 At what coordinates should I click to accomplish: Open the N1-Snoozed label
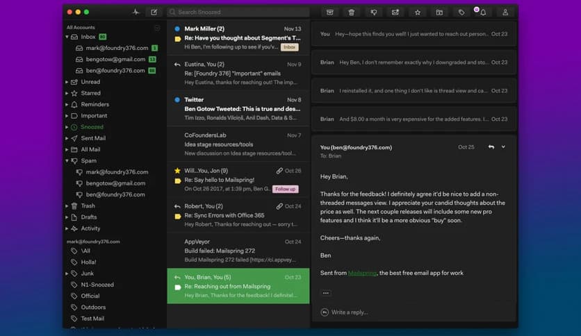pyautogui.click(x=97, y=285)
